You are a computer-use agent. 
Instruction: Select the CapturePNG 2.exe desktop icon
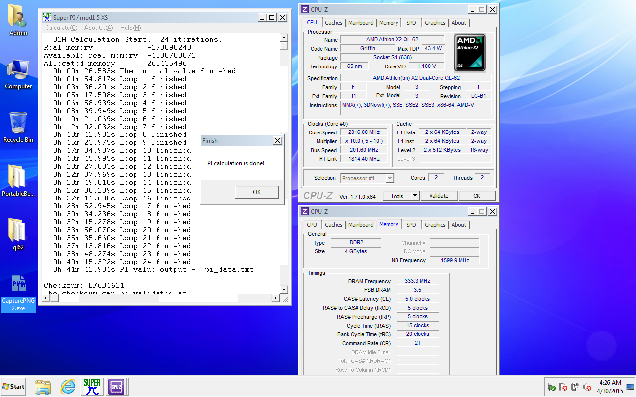coord(18,293)
